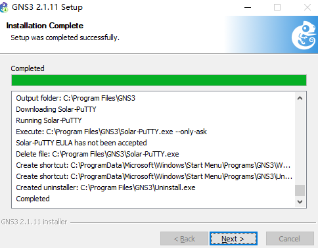Select the 'Downloading Solar-PuTTY' log entry
The width and height of the screenshot is (318, 248).
coord(56,109)
